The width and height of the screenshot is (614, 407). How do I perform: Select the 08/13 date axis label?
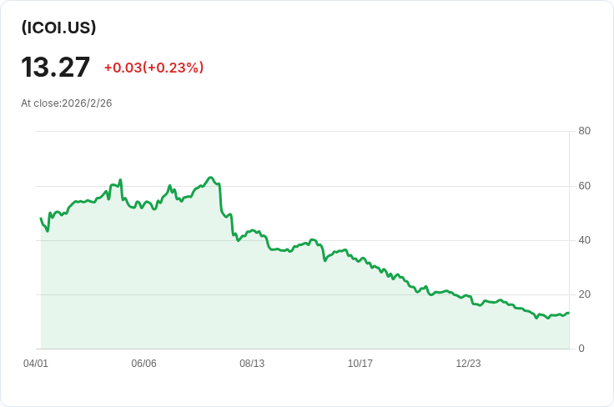click(x=252, y=364)
